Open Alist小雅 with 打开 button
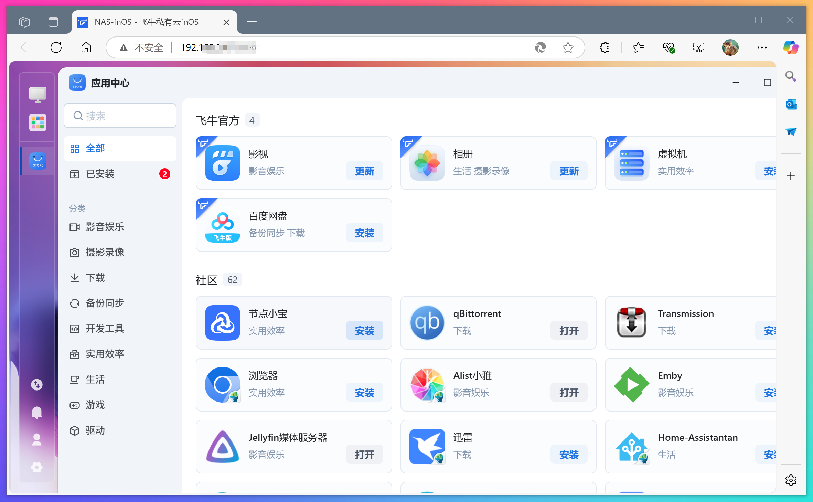Screen dimensions: 813x502 [x=569, y=393]
